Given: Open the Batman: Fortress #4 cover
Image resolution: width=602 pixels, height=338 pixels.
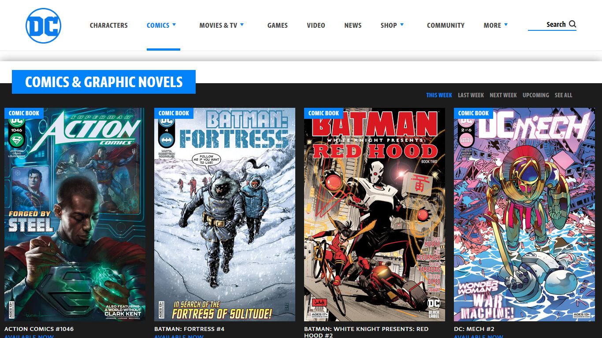Looking at the screenshot, I should point(225,215).
